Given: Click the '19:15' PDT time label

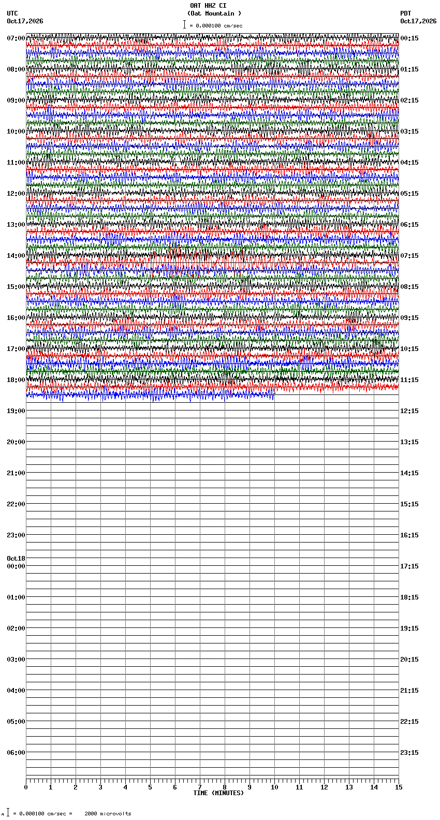Looking at the screenshot, I should (409, 628).
